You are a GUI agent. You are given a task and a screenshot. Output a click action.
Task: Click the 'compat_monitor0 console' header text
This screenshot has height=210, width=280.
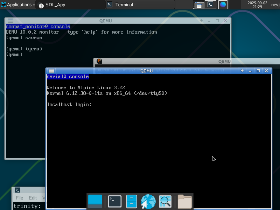click(x=38, y=27)
